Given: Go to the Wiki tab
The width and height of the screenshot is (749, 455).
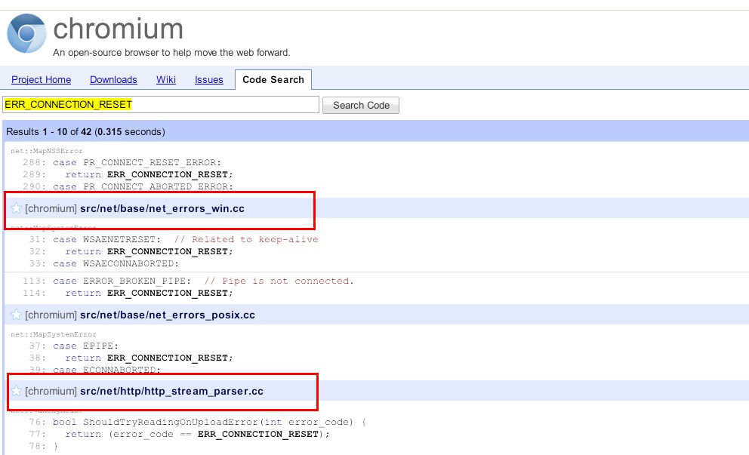Looking at the screenshot, I should [x=166, y=80].
